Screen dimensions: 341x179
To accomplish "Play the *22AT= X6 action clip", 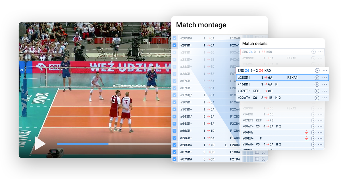I will pyautogui.click(x=317, y=98).
